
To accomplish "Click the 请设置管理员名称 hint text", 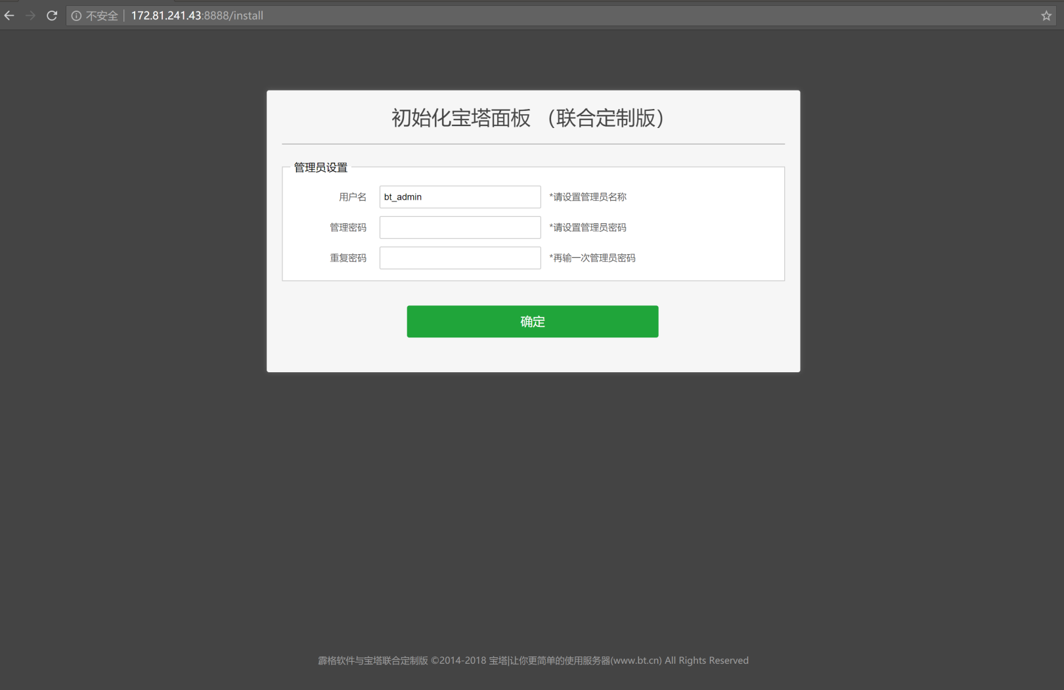I will 587,196.
